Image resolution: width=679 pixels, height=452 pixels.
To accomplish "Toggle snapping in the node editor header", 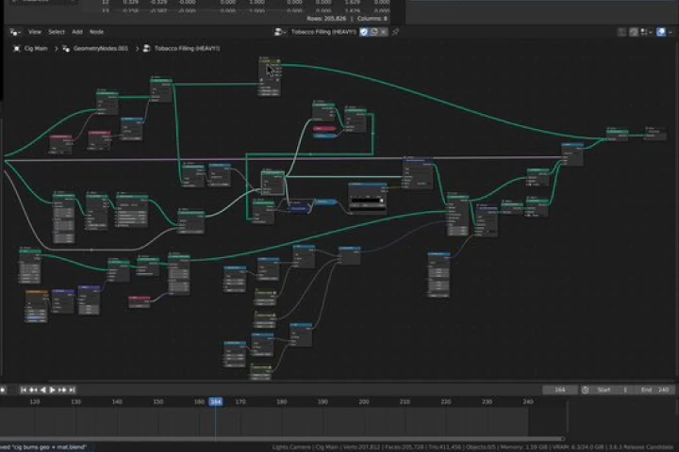I will 634,32.
